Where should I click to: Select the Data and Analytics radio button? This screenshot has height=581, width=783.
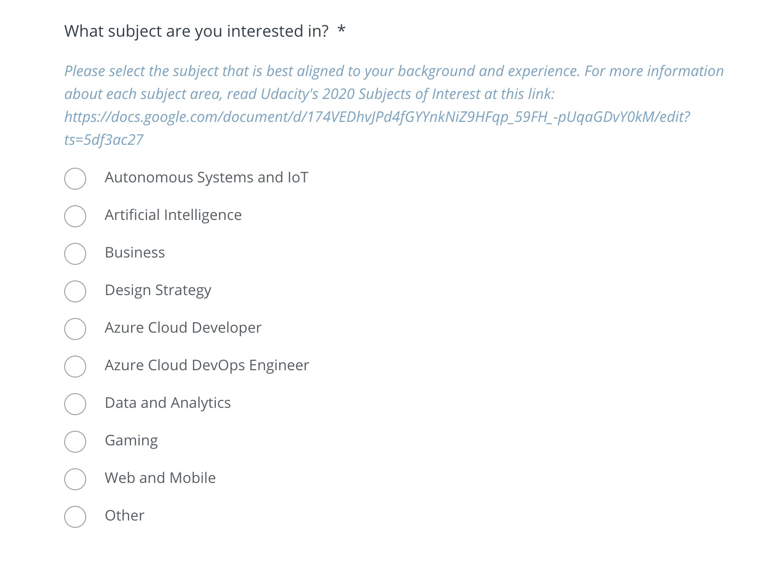point(75,404)
